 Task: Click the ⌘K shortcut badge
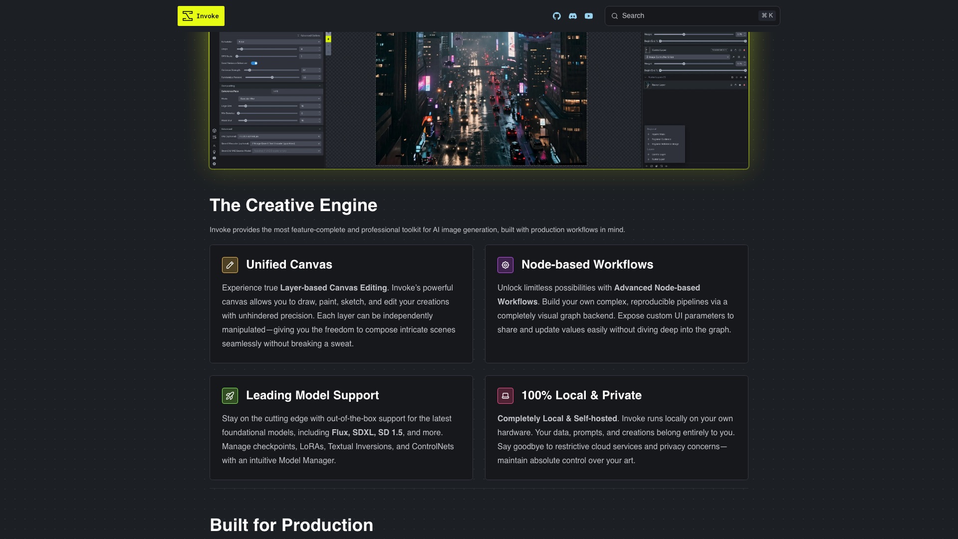[x=767, y=15]
